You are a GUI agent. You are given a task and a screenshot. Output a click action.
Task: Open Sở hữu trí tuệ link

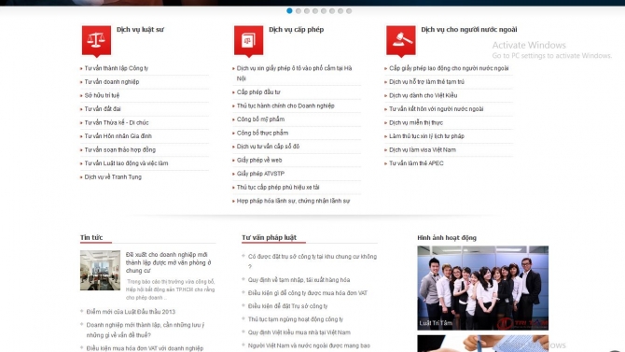pyautogui.click(x=102, y=95)
